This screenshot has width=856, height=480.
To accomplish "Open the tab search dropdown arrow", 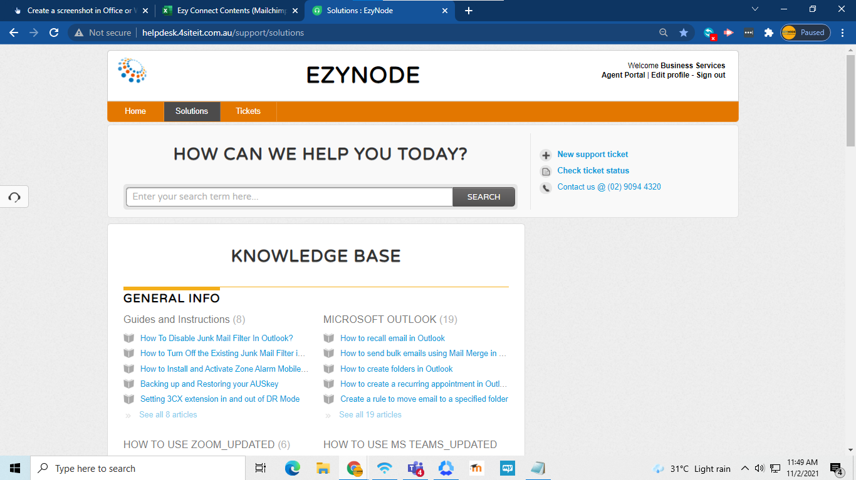I will pyautogui.click(x=755, y=9).
